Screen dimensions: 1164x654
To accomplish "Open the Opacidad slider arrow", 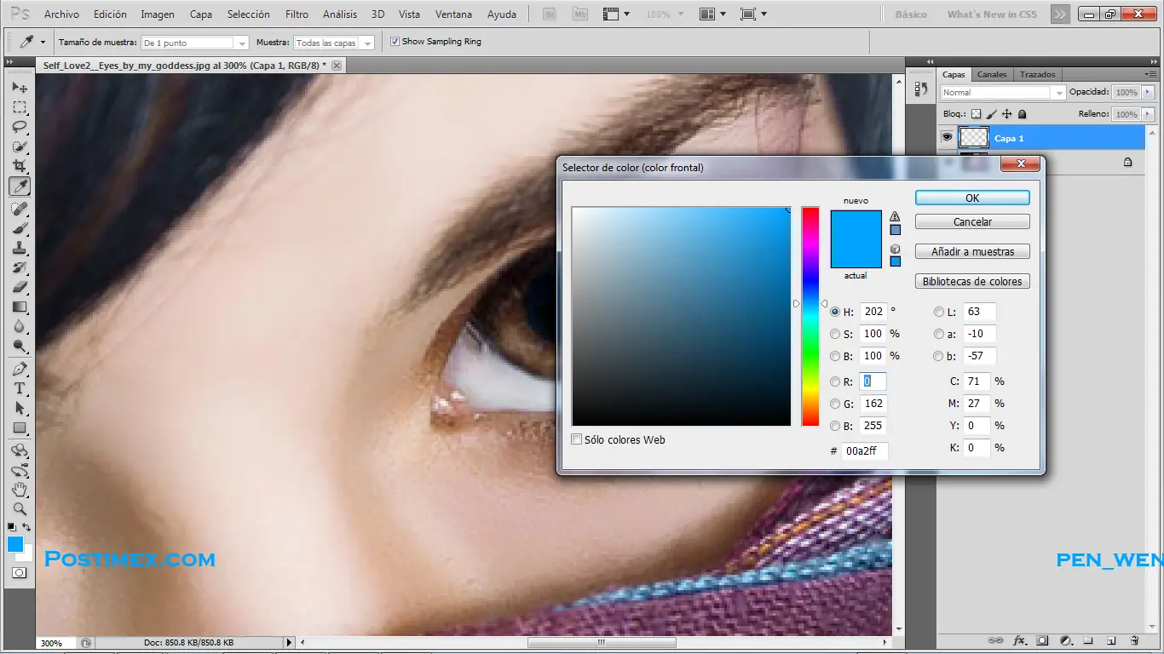I will (1148, 92).
